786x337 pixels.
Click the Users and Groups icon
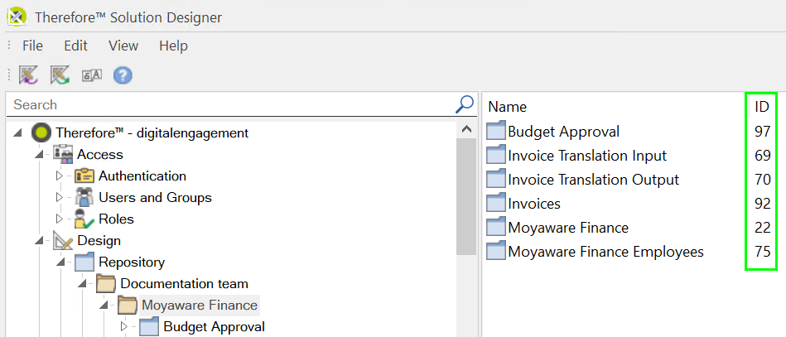pos(84,198)
